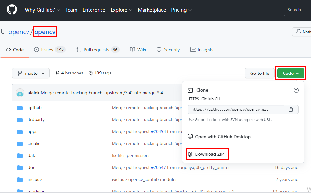
Task: Open the bold opencv repository link
Action: [x=45, y=32]
